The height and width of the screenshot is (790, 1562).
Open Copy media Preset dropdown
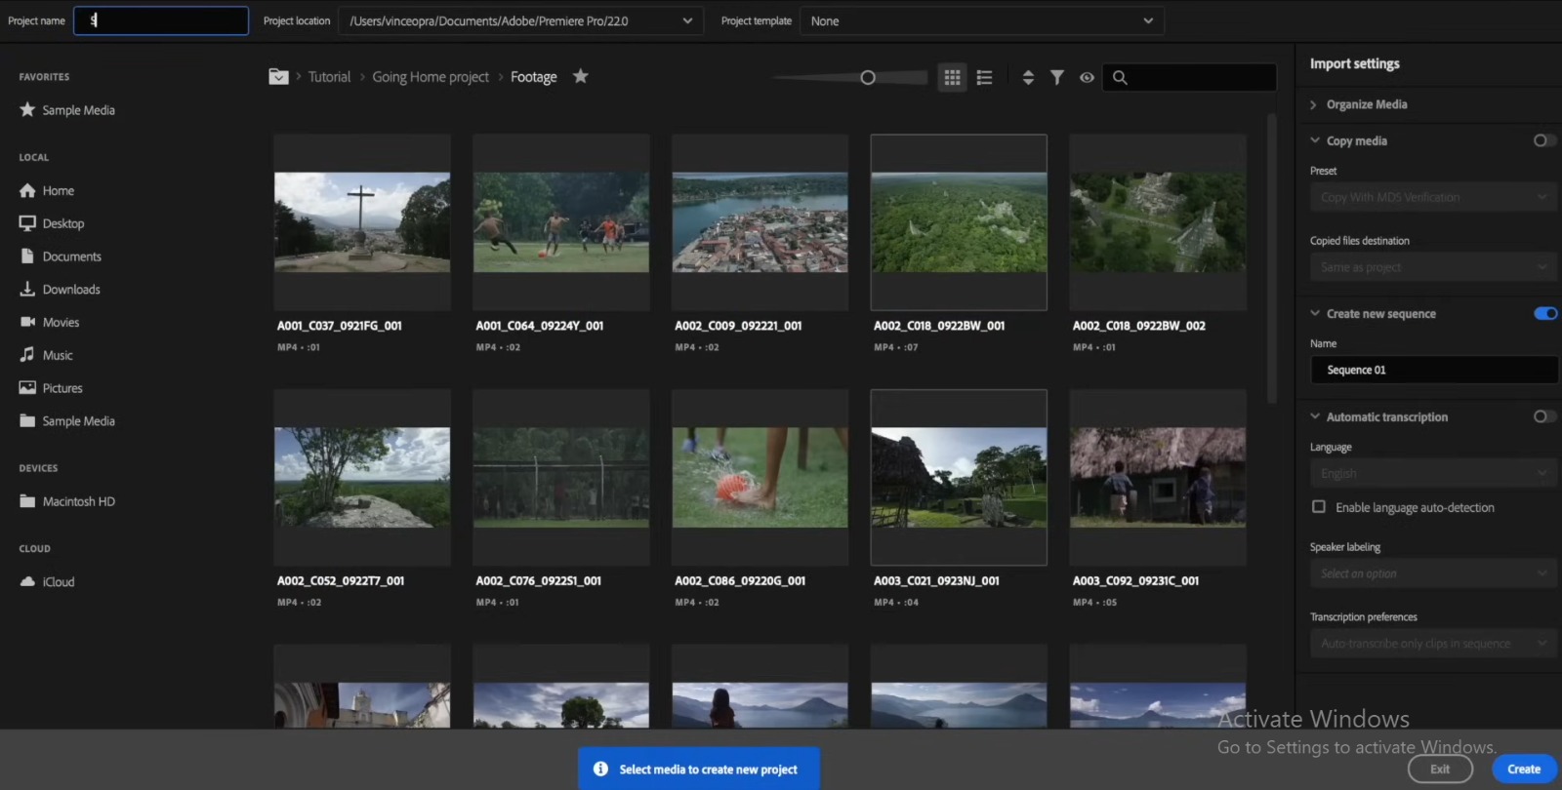[1433, 197]
